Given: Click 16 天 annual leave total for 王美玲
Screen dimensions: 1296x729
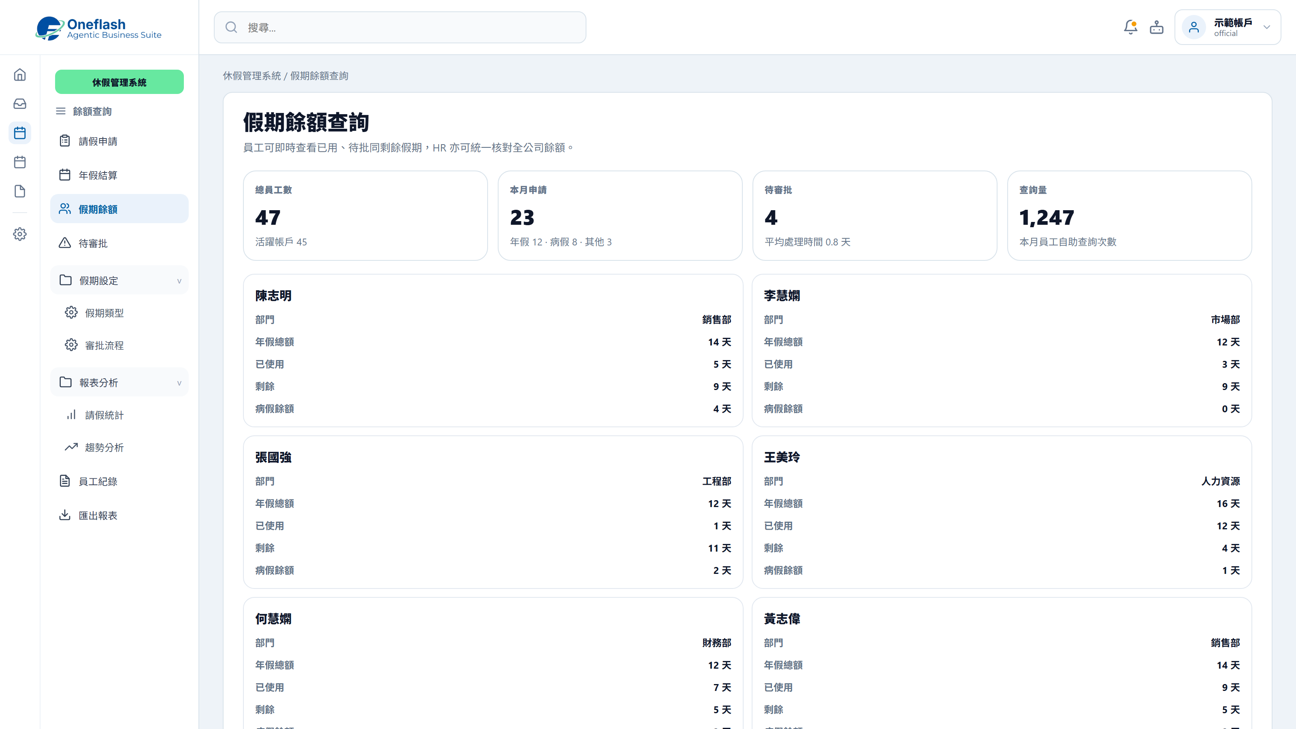Looking at the screenshot, I should pyautogui.click(x=1228, y=503).
